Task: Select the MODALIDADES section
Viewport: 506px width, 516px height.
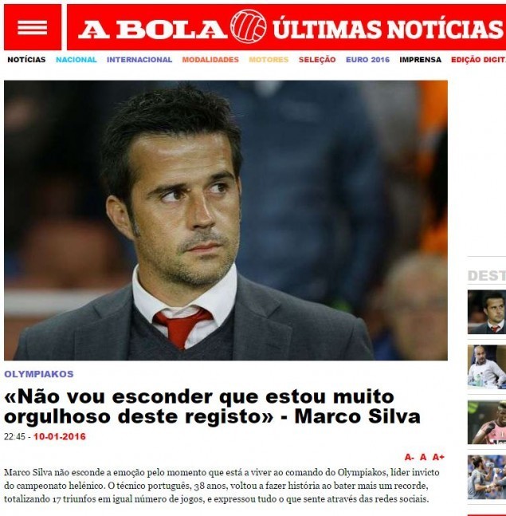Action: tap(210, 60)
